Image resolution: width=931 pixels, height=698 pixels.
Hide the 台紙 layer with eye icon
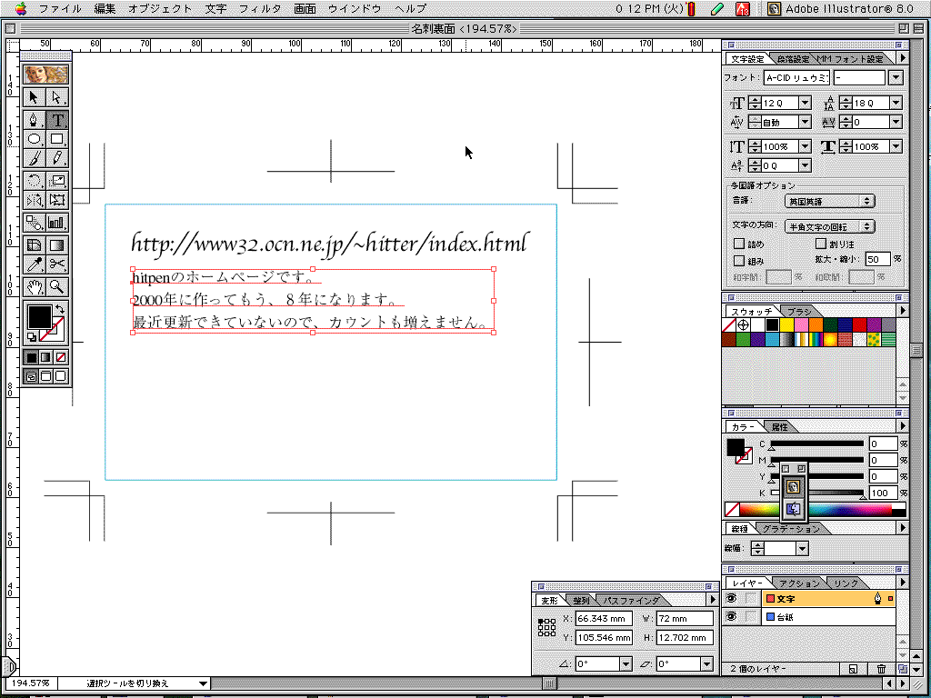tap(731, 617)
